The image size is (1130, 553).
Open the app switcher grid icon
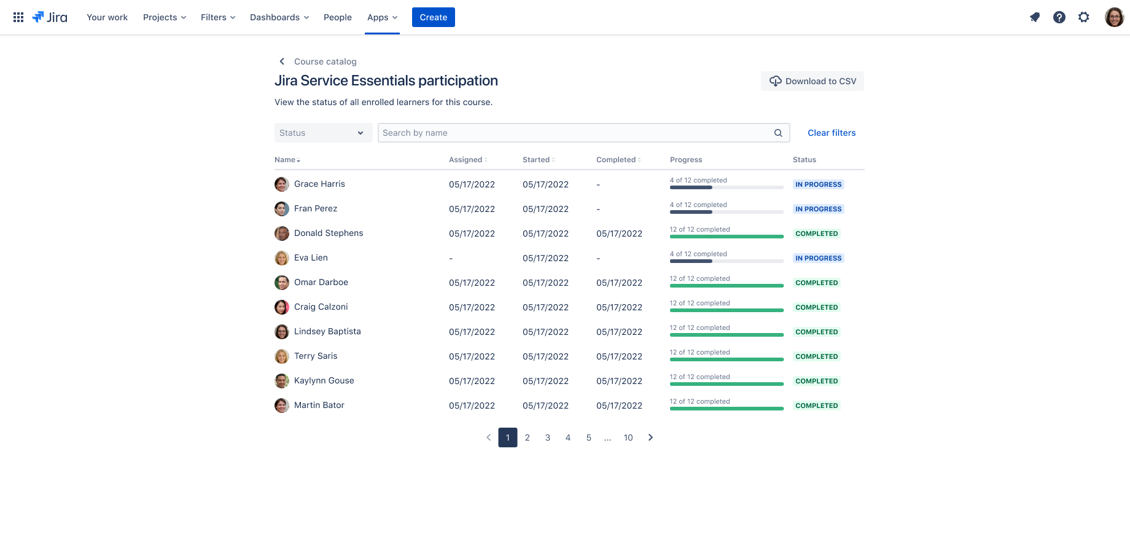click(x=18, y=17)
